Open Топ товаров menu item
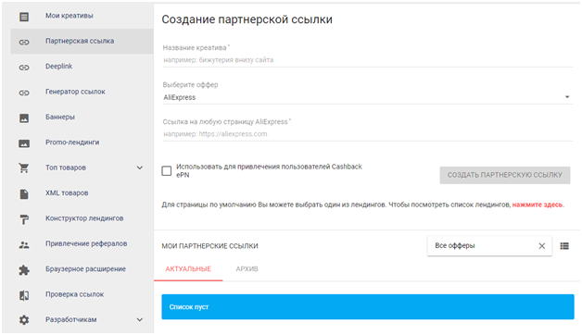Screen dimensions: 582x335 (x=82, y=167)
